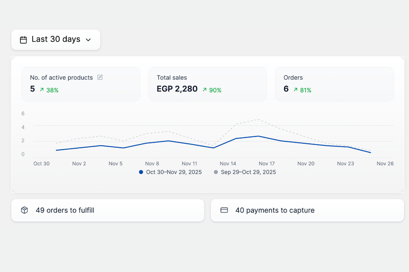Click the green growth arrow next to 90%

(x=205, y=90)
